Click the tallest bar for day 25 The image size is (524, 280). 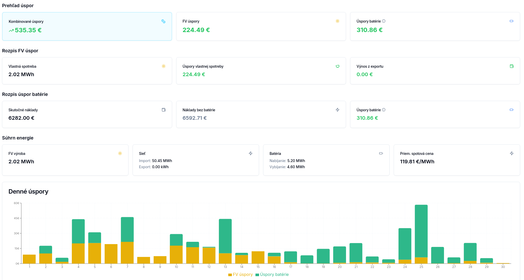click(421, 231)
